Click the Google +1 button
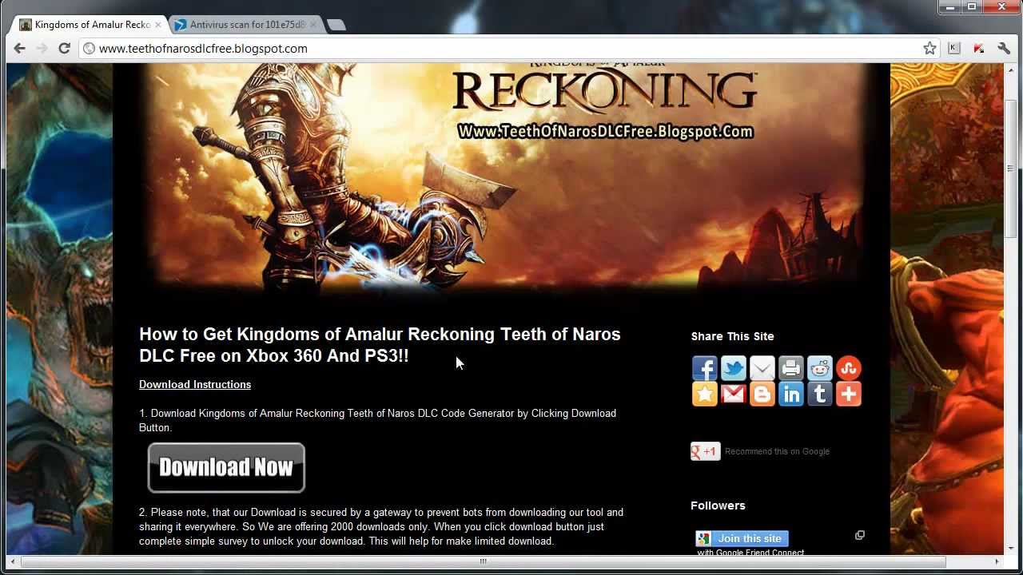This screenshot has width=1023, height=575. point(706,451)
